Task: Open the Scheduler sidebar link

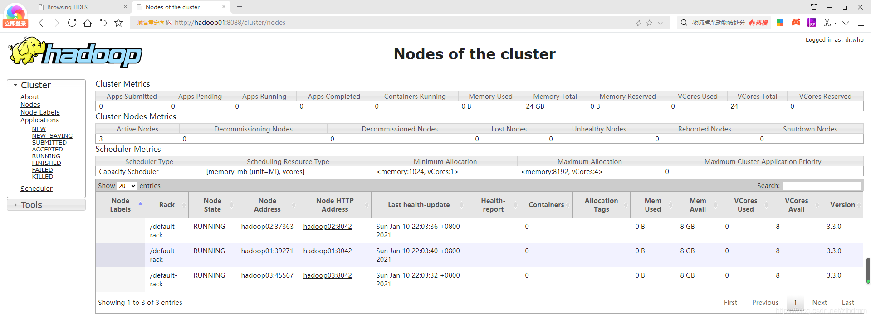Action: click(36, 188)
